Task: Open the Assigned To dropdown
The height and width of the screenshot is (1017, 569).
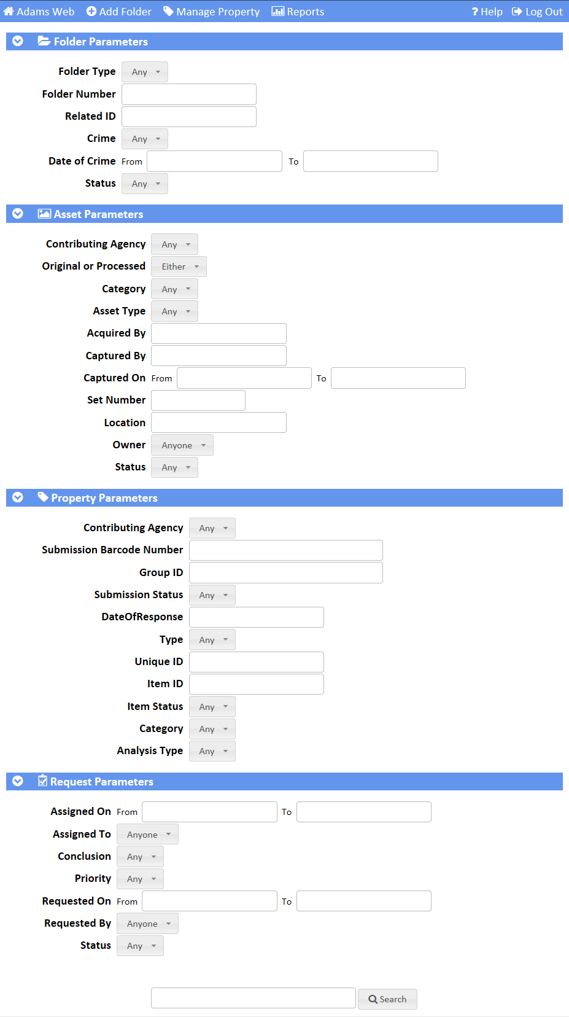Action: tap(147, 835)
